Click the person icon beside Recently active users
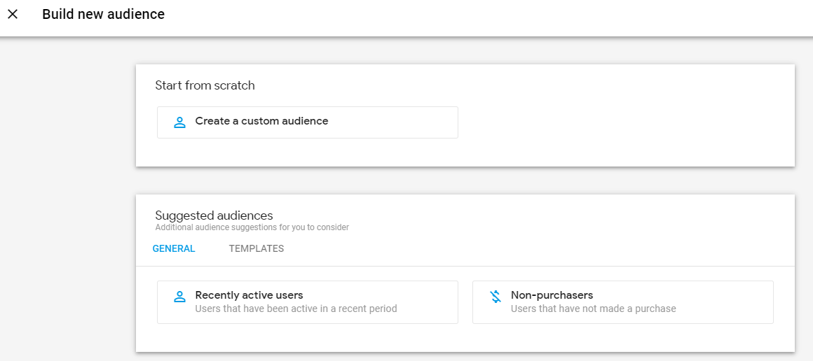813x361 pixels. coord(179,297)
